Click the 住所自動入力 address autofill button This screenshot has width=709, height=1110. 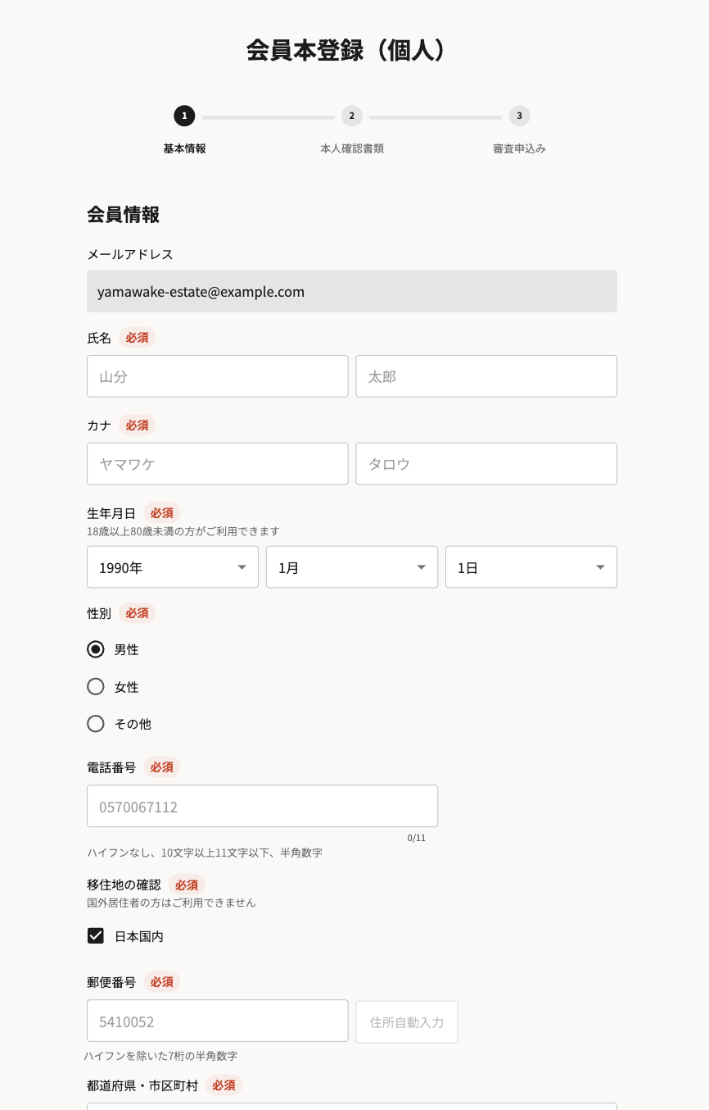(x=406, y=1021)
